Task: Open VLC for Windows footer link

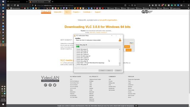Action: pyautogui.click(x=74, y=81)
